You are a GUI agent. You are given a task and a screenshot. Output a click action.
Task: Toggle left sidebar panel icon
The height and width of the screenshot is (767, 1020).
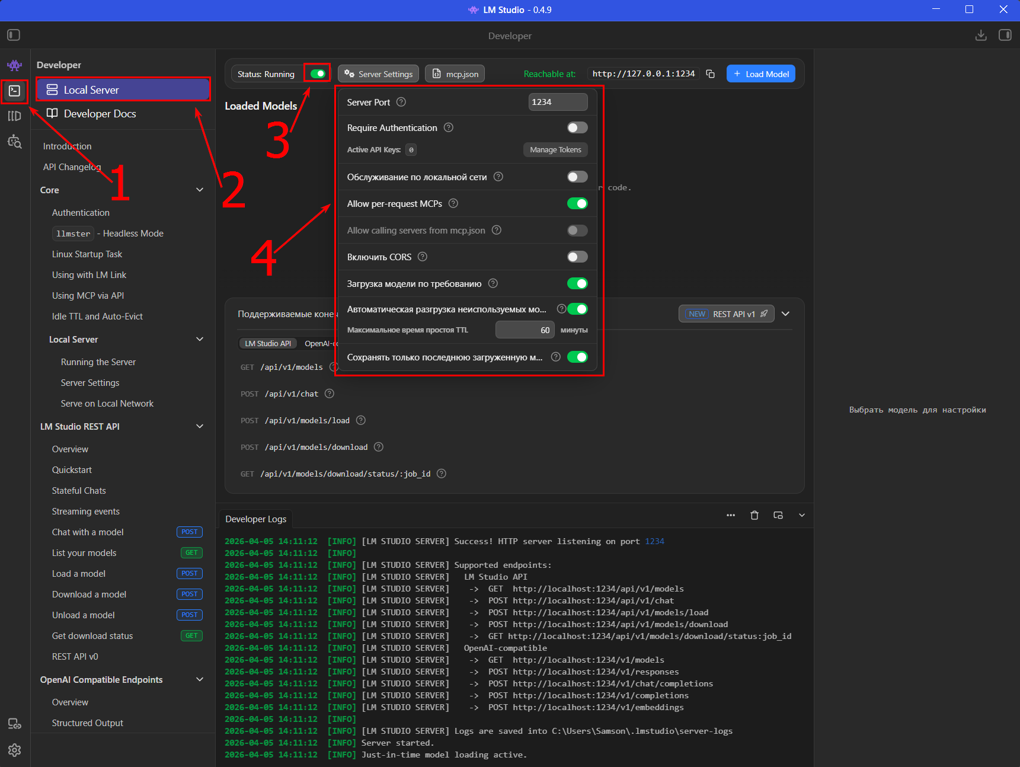14,36
